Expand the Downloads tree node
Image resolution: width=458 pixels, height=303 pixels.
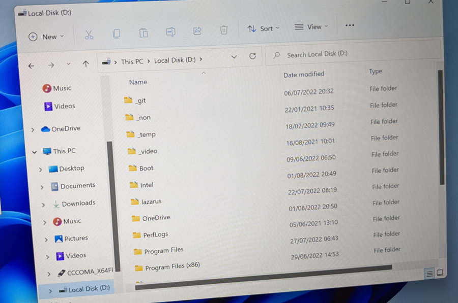43,205
